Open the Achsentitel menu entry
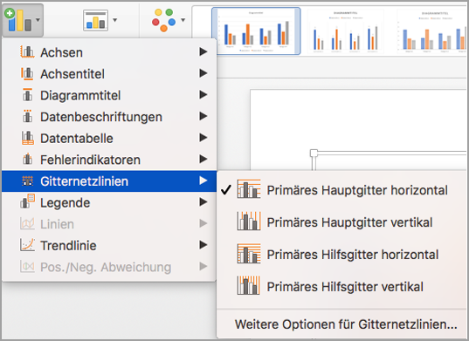This screenshot has width=469, height=341. [x=109, y=74]
